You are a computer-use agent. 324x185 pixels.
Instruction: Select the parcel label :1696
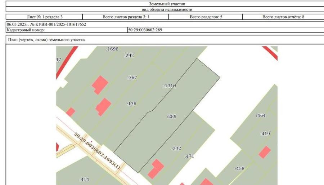pos(112,49)
